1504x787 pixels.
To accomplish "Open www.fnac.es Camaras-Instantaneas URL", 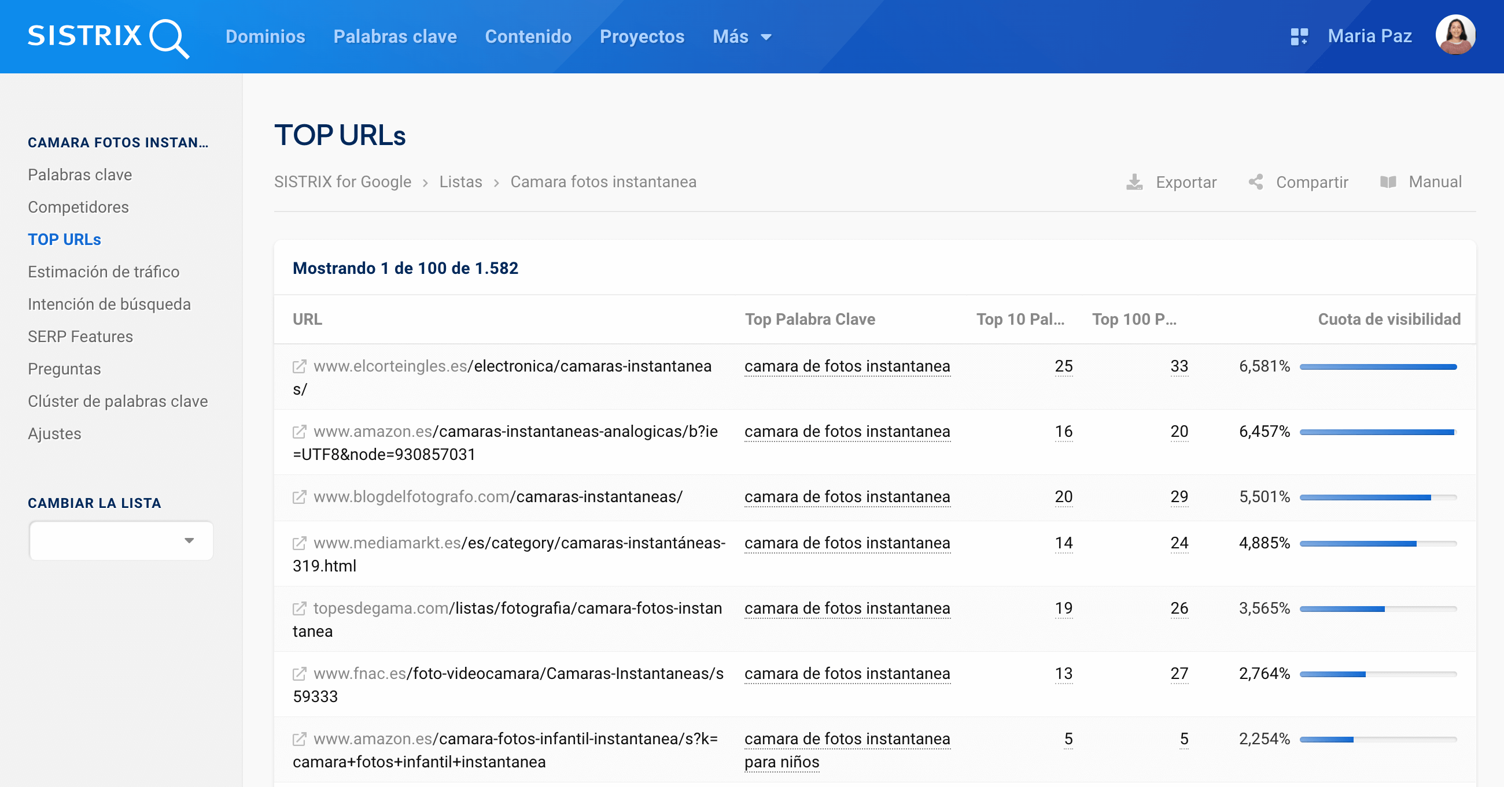I will click(508, 685).
